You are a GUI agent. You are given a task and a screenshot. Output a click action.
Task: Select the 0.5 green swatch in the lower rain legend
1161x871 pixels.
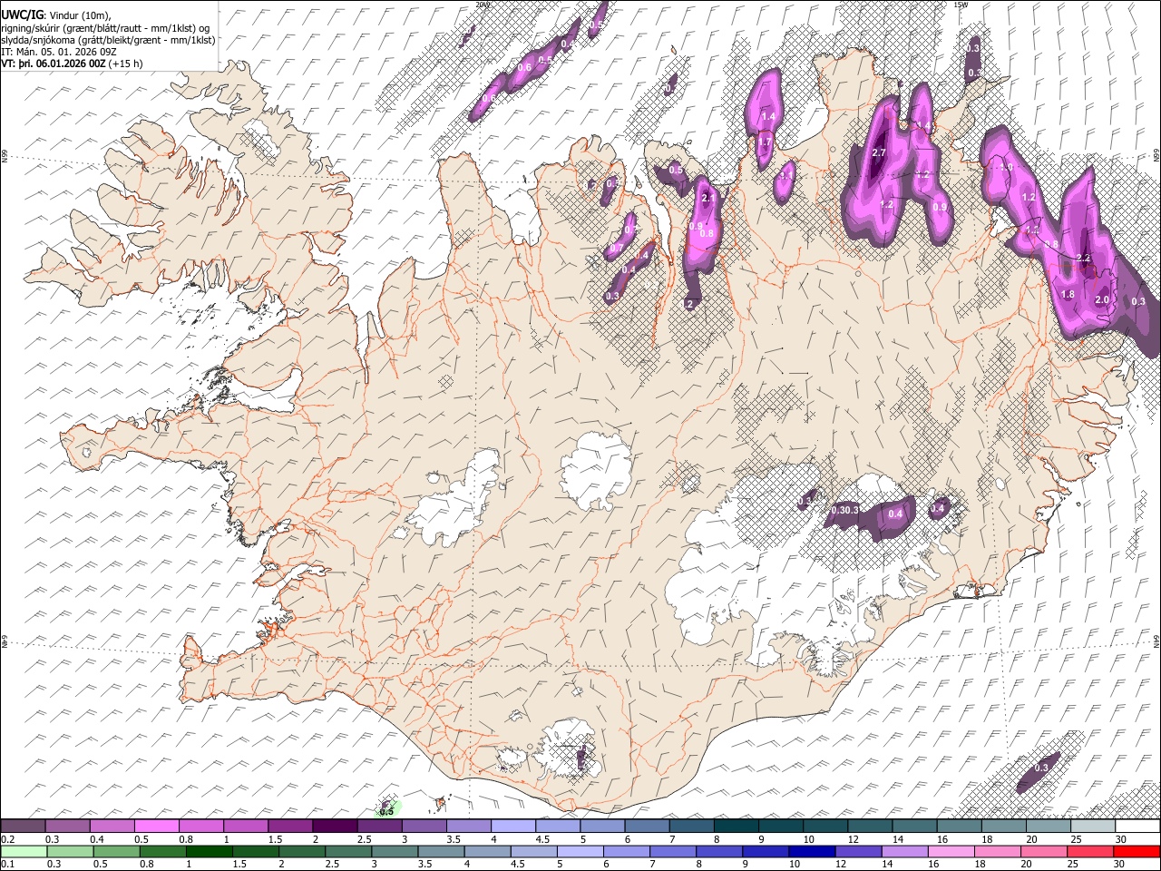tap(116, 851)
